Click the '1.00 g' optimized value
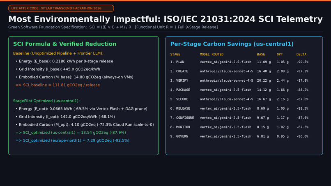331x186 pixels. click(283, 108)
